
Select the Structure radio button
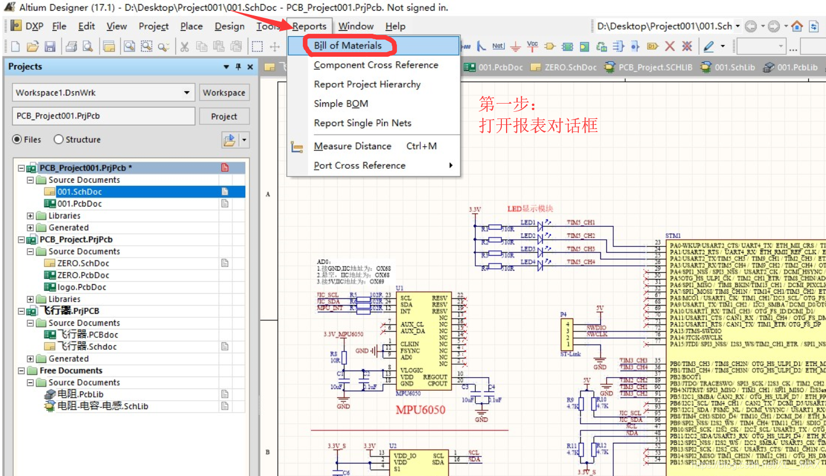pos(58,140)
